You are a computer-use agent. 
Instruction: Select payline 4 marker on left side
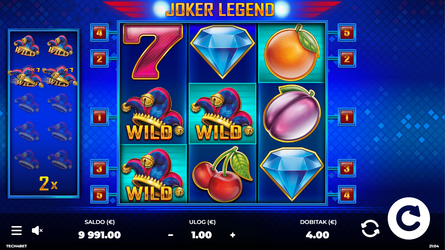click(100, 33)
